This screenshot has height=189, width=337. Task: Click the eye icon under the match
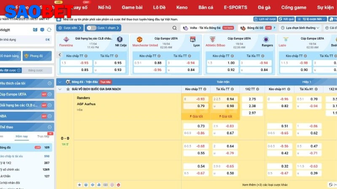[92, 185]
